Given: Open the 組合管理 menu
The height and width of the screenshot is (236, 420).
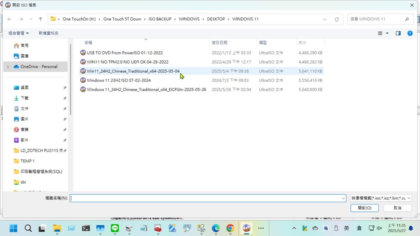Looking at the screenshot, I should click(19, 33).
